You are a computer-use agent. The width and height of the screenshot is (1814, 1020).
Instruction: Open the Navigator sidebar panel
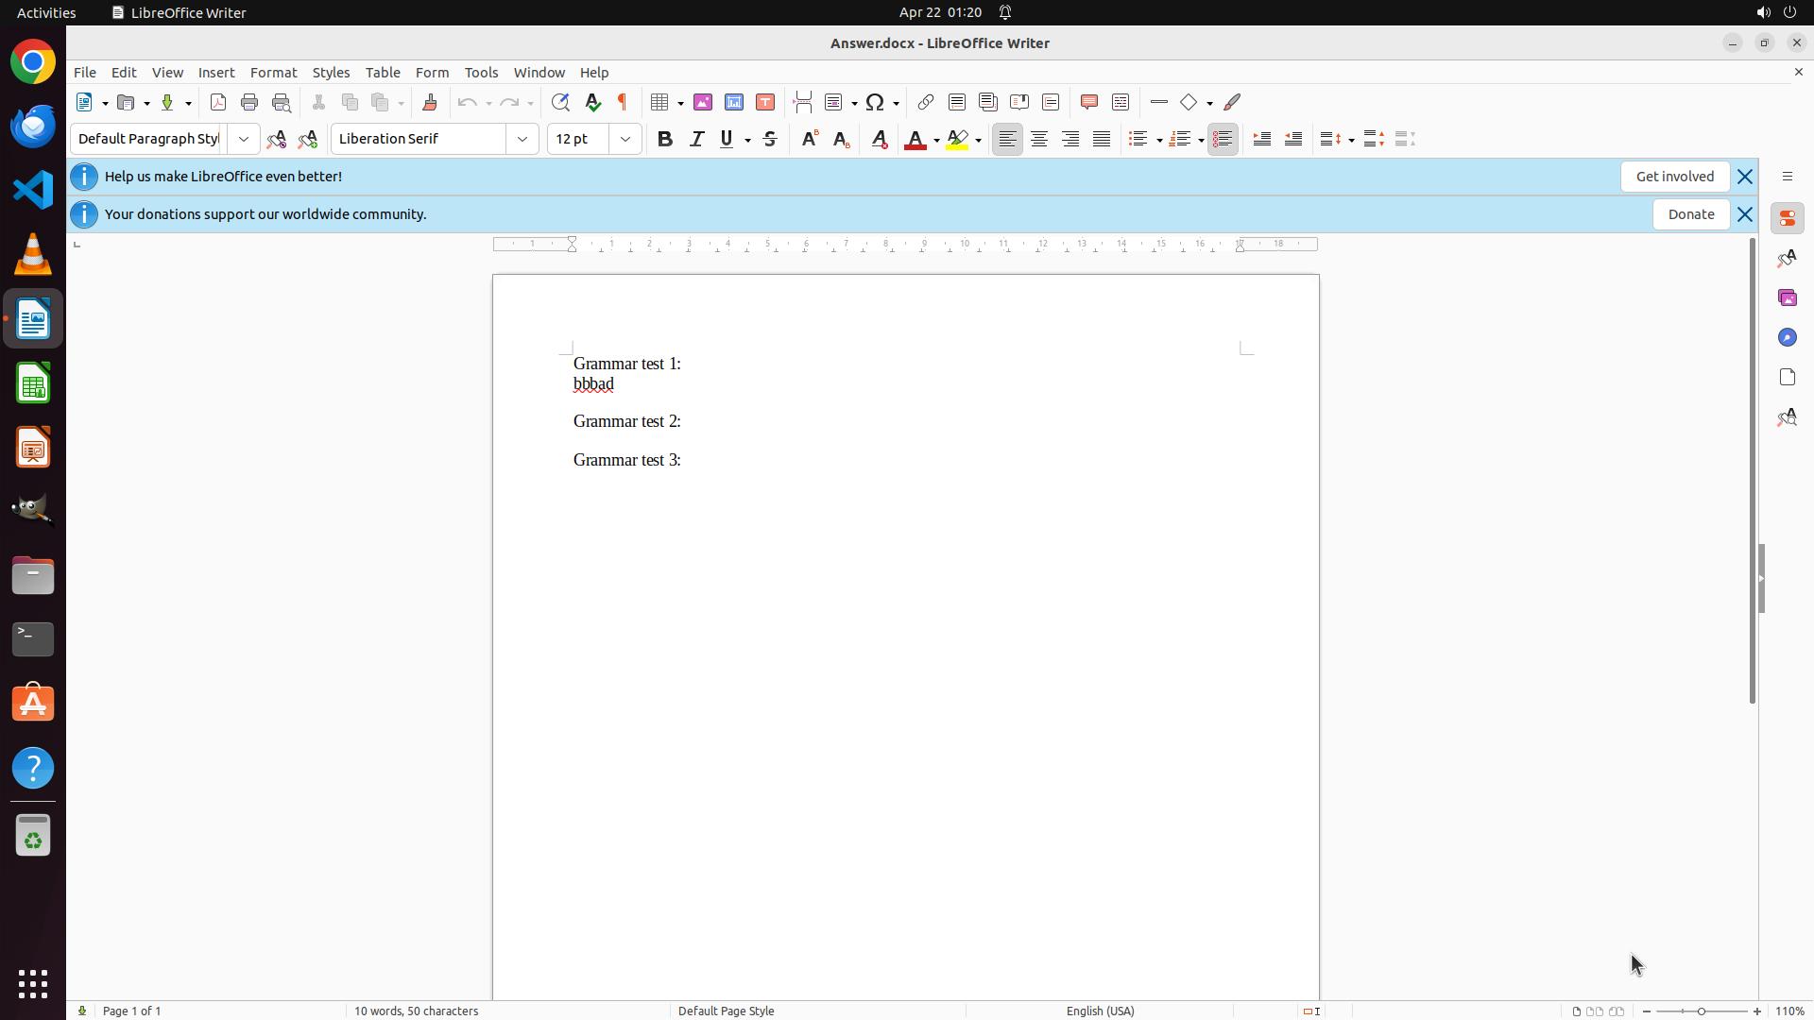point(1787,337)
